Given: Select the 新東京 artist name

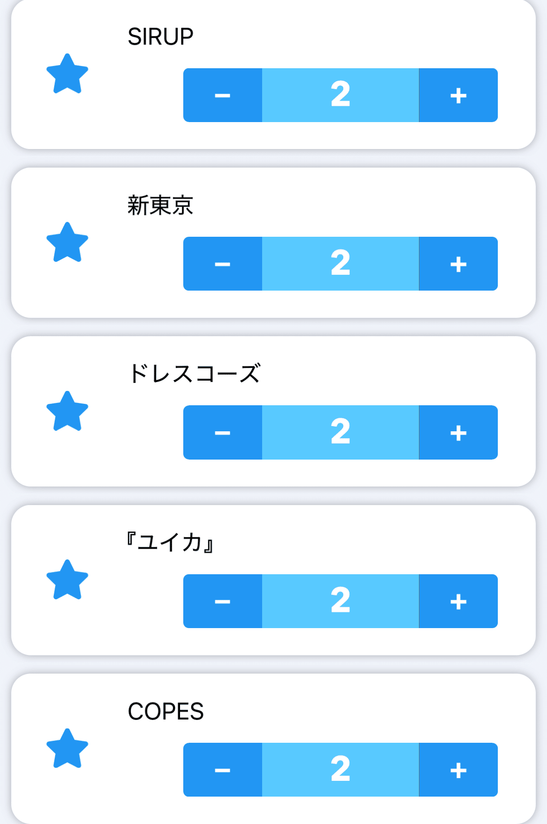Looking at the screenshot, I should click(160, 205).
